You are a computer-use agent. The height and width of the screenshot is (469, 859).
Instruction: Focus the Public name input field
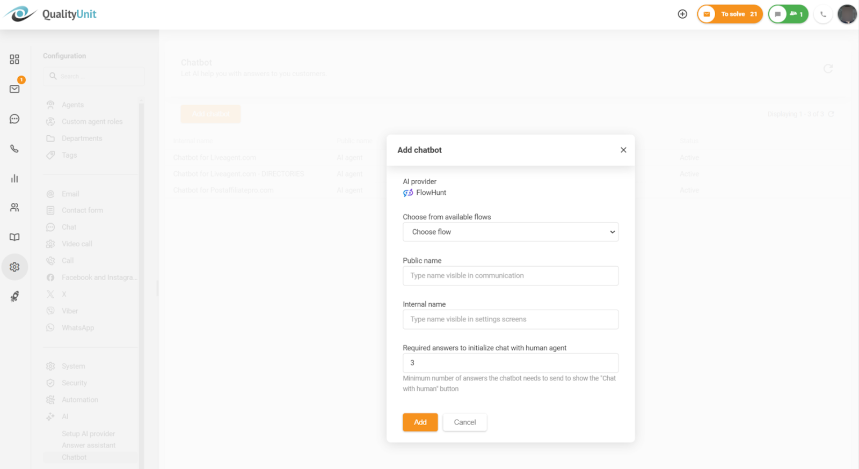pyautogui.click(x=510, y=276)
